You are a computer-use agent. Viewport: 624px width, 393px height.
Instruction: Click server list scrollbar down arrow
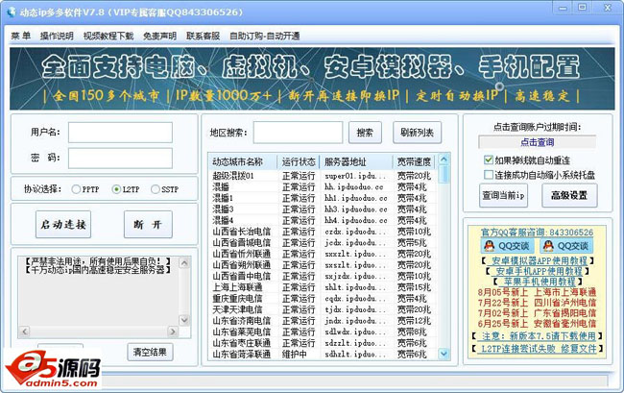pos(444,353)
